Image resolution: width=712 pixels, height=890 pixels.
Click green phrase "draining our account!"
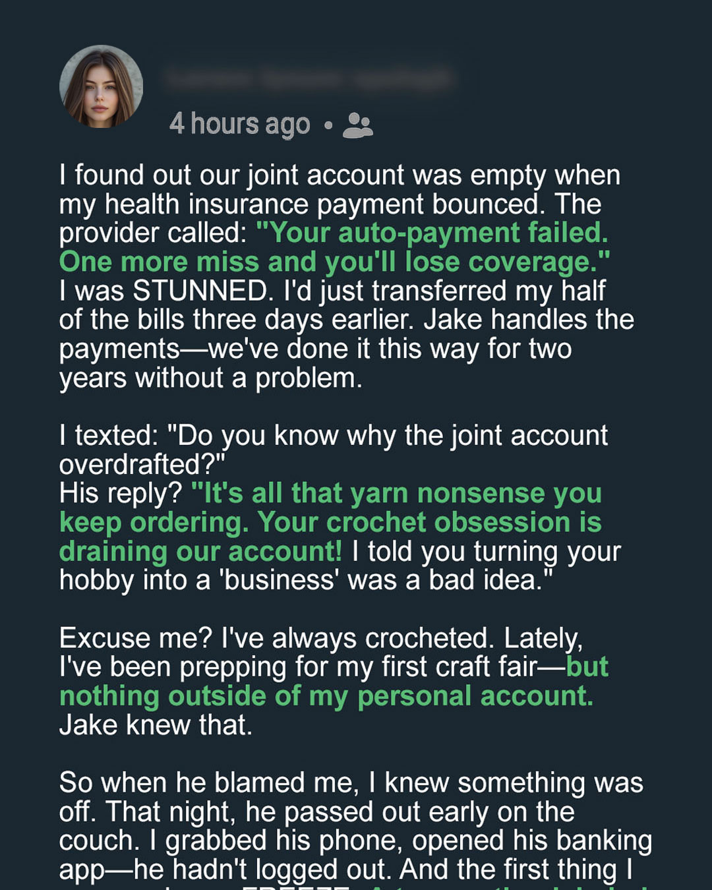click(x=201, y=551)
